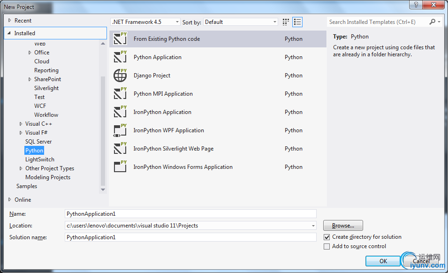Click the category tree scroll up arrow

pos(103,44)
